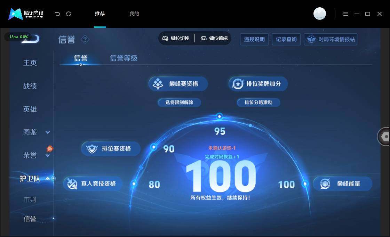390x237 pixels.
Task: Switch to the 推荐 tab
Action: coord(100,14)
